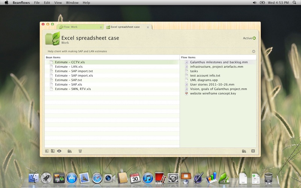Select test account info.txt
The width and height of the screenshot is (301, 188).
(x=218, y=76)
